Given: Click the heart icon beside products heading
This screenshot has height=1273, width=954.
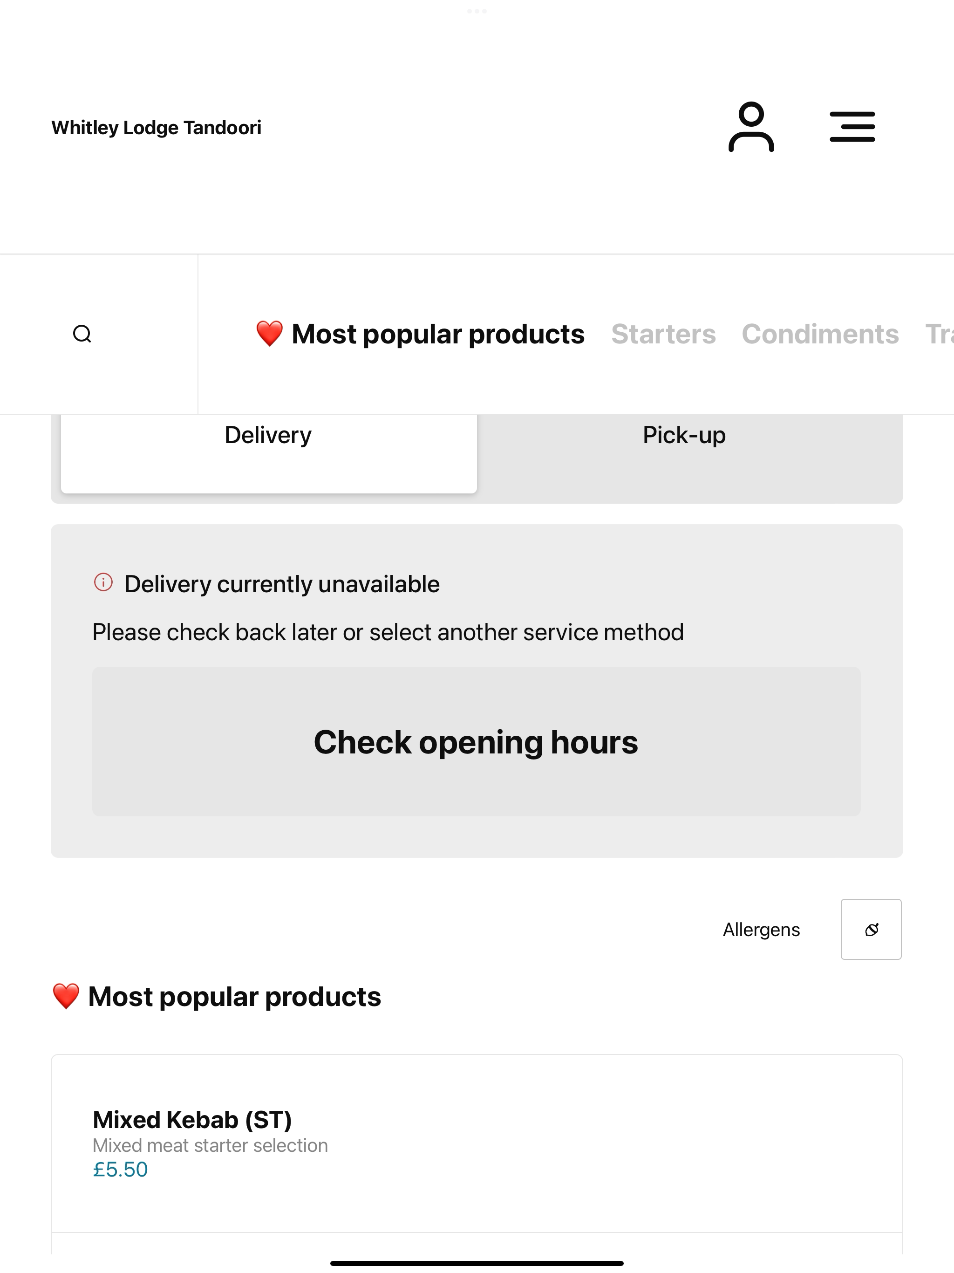Looking at the screenshot, I should (66, 996).
